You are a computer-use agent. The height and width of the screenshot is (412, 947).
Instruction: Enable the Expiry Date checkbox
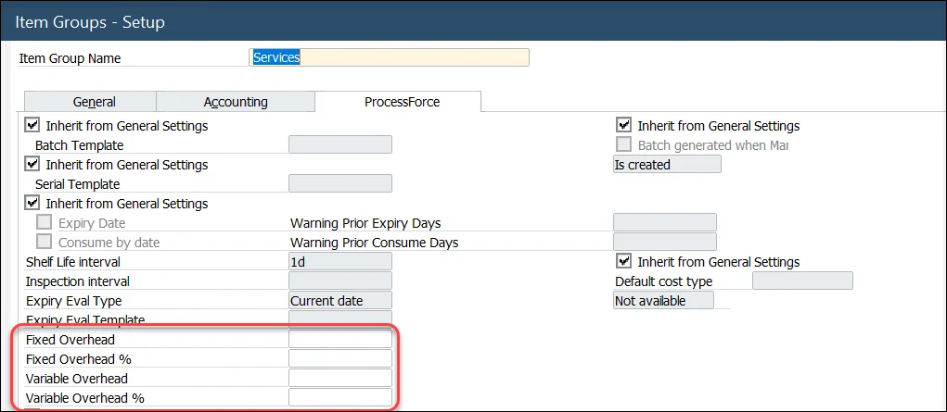[44, 223]
